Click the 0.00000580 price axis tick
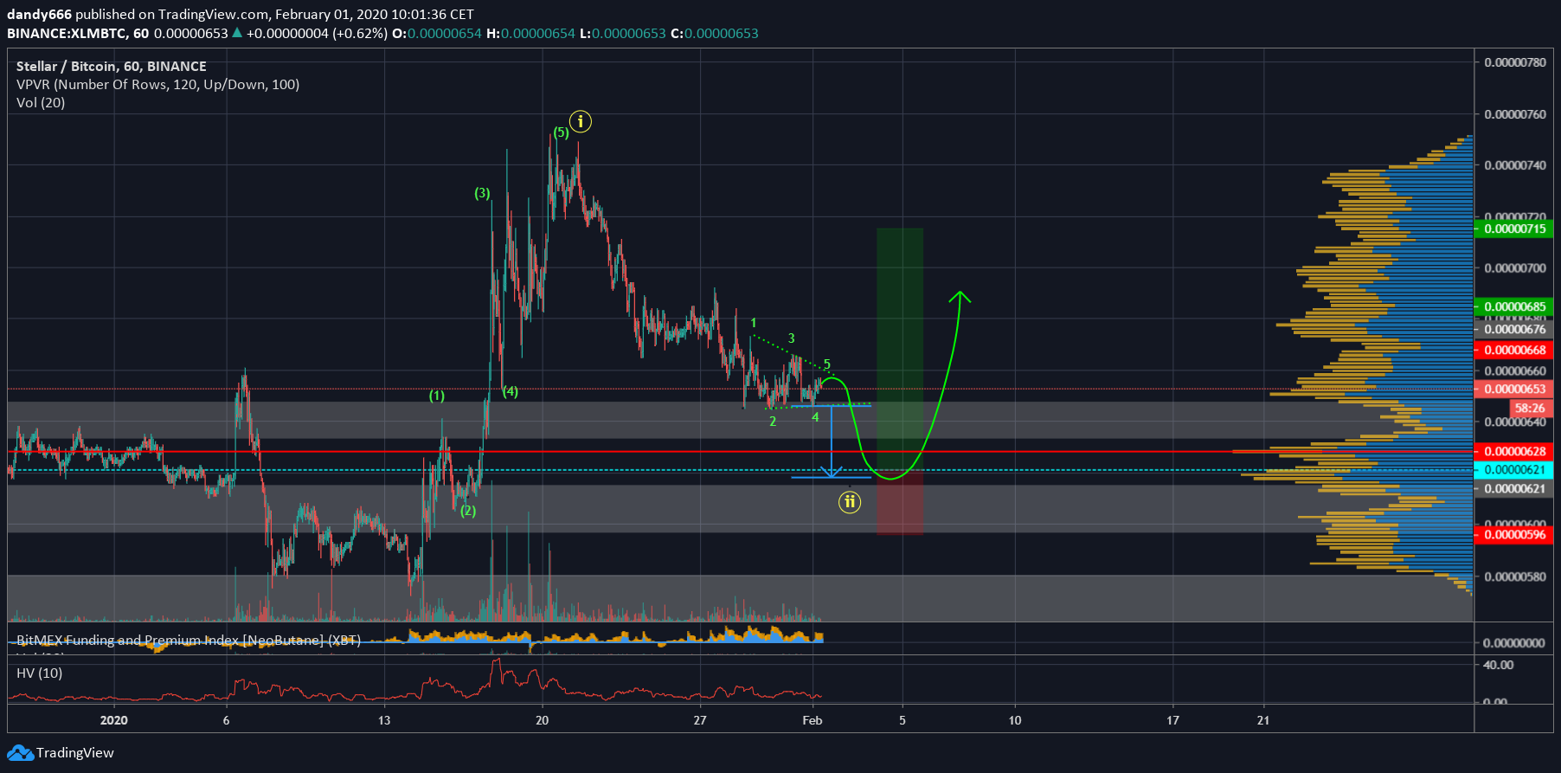 pos(1515,577)
